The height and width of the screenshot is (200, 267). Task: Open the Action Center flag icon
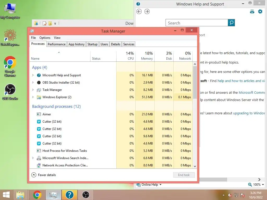tap(242, 195)
